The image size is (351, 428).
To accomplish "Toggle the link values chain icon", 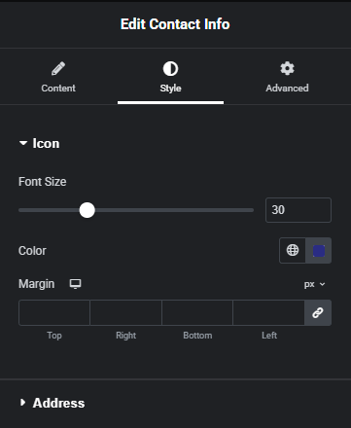I will point(318,312).
